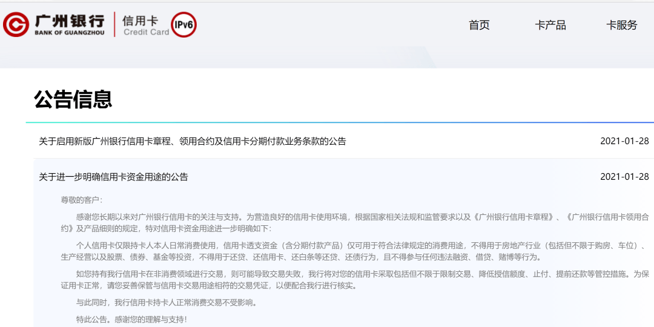Go to 首页 in the navigation bar
Viewport: 654px width, 327px height.
pyautogui.click(x=479, y=25)
